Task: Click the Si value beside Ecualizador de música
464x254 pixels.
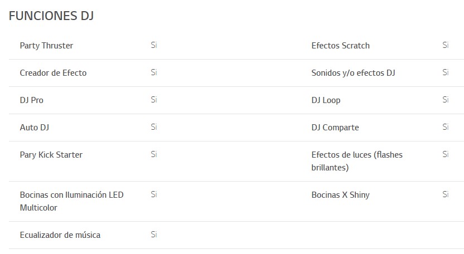Action: coord(154,235)
